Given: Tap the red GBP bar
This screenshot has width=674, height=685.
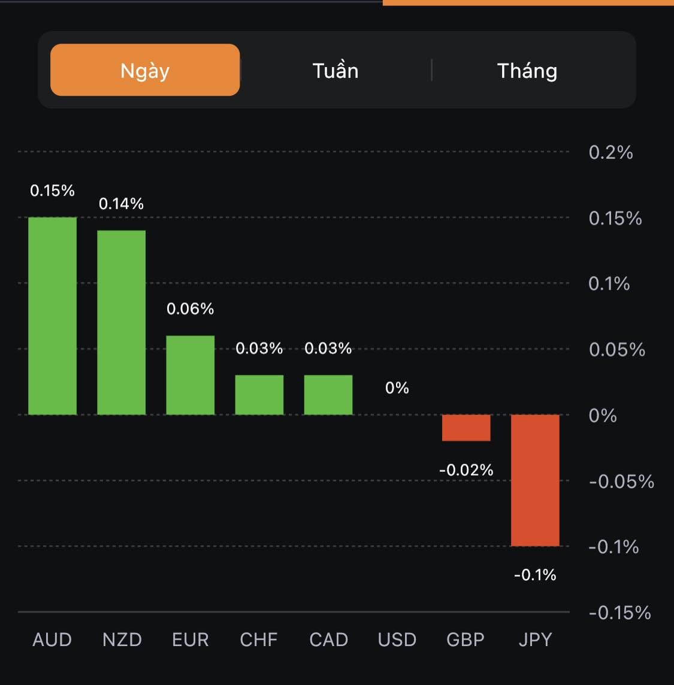Looking at the screenshot, I should tap(466, 428).
